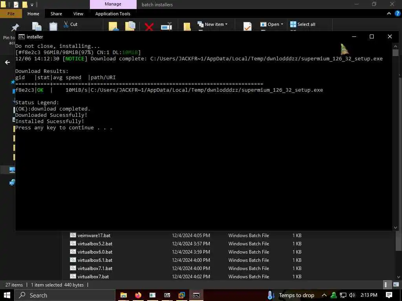Select the virtualbox6.1.bat file
The height and width of the screenshot is (301, 402).
(95, 260)
